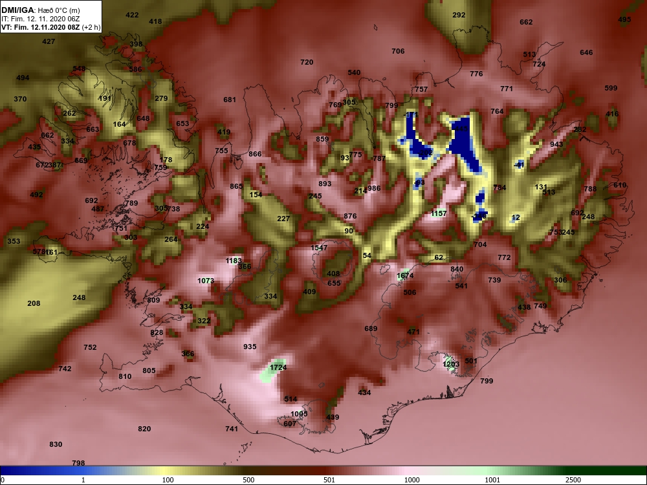647x485 pixels.
Task: Click the map value 191
Action: point(105,98)
